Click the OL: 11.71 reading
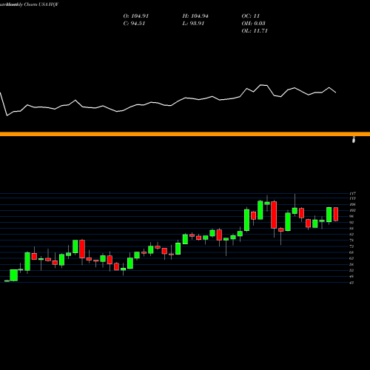370x370 pixels. pyautogui.click(x=255, y=31)
